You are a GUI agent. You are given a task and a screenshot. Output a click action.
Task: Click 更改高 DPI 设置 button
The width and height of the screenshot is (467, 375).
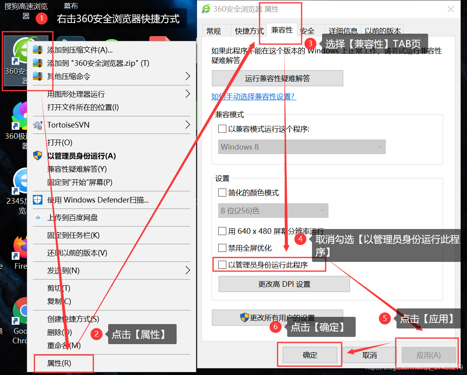[x=284, y=284]
